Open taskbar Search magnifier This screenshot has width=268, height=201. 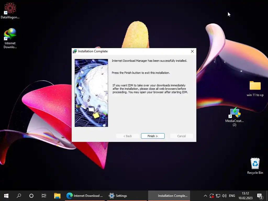coord(19,196)
